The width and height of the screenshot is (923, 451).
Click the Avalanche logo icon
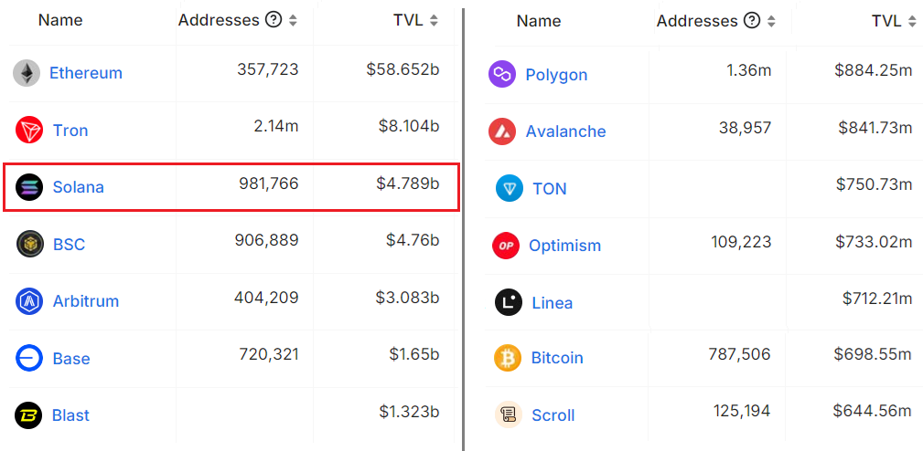pyautogui.click(x=502, y=131)
